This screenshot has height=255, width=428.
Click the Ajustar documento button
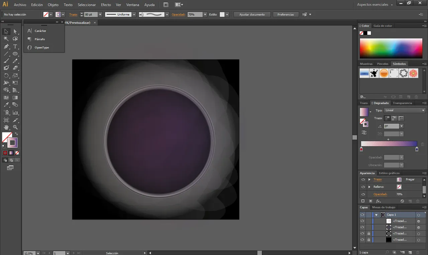click(252, 15)
